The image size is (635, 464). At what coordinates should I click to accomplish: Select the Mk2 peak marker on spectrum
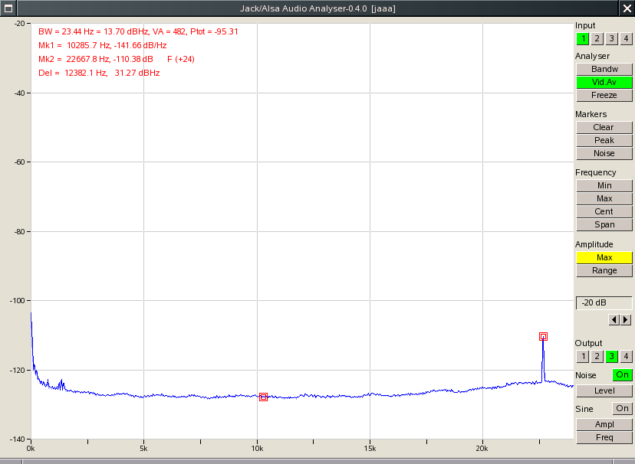coord(544,336)
